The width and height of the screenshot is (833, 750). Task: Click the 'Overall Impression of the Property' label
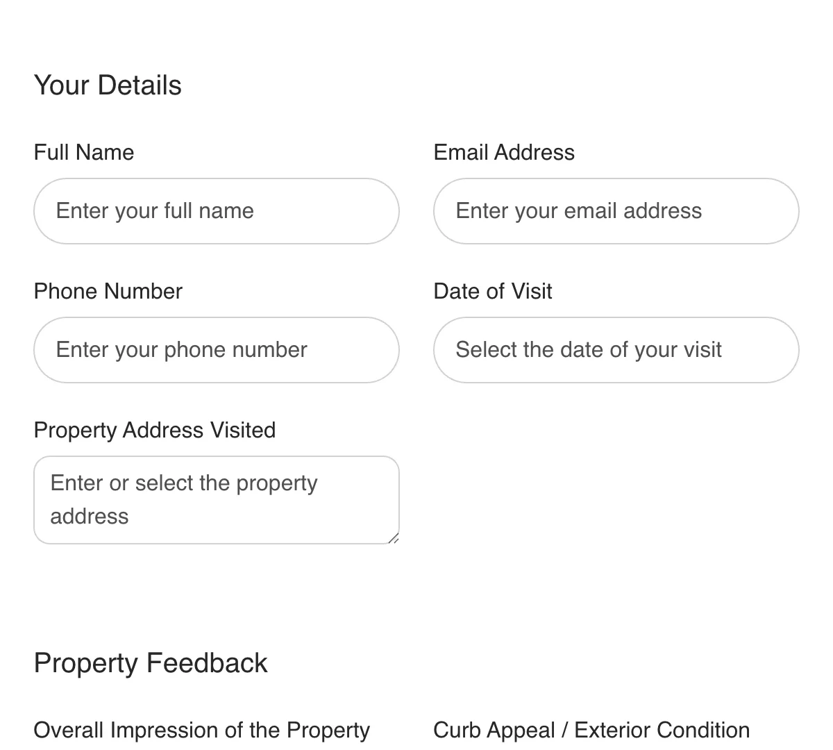pos(201,730)
